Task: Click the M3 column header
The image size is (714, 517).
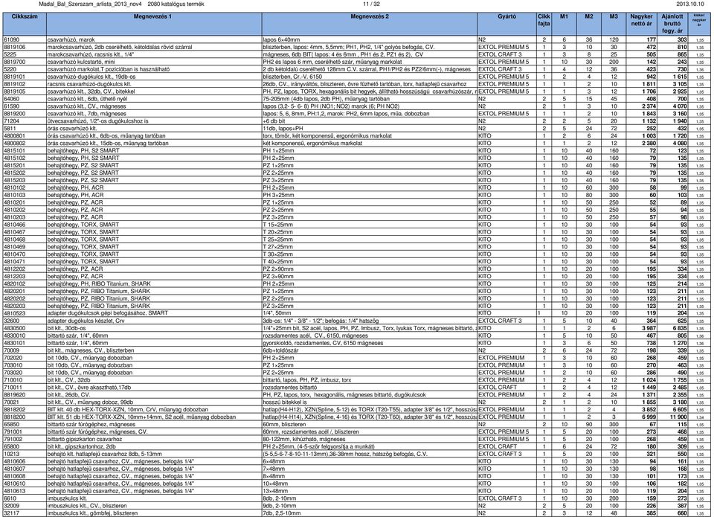Action: 614,24
